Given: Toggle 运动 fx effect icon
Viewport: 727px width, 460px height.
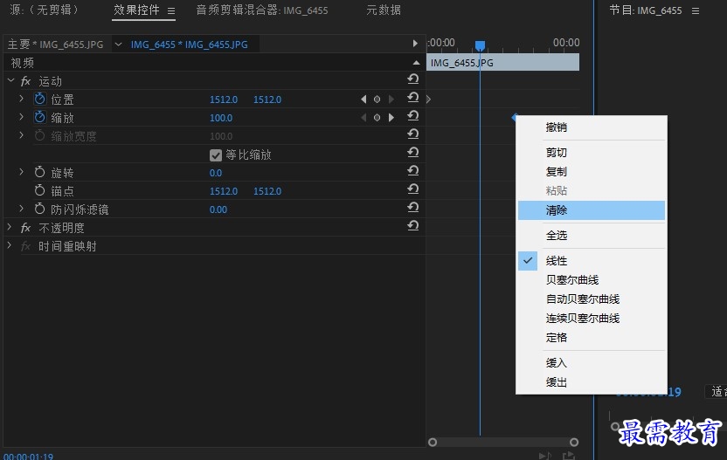Looking at the screenshot, I should click(x=25, y=81).
